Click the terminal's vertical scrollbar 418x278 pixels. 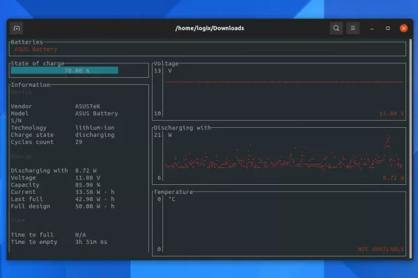click(x=410, y=147)
